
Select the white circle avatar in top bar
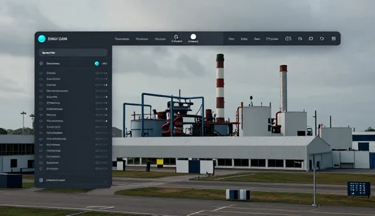pos(193,36)
